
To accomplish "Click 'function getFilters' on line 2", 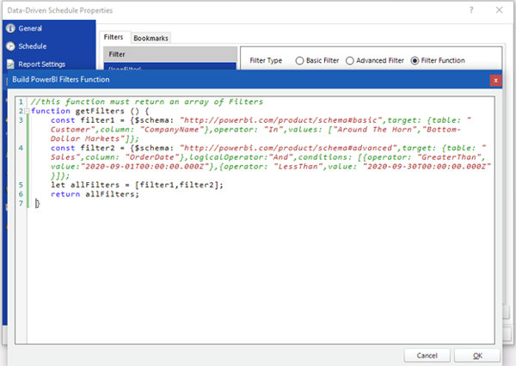I will click(77, 111).
